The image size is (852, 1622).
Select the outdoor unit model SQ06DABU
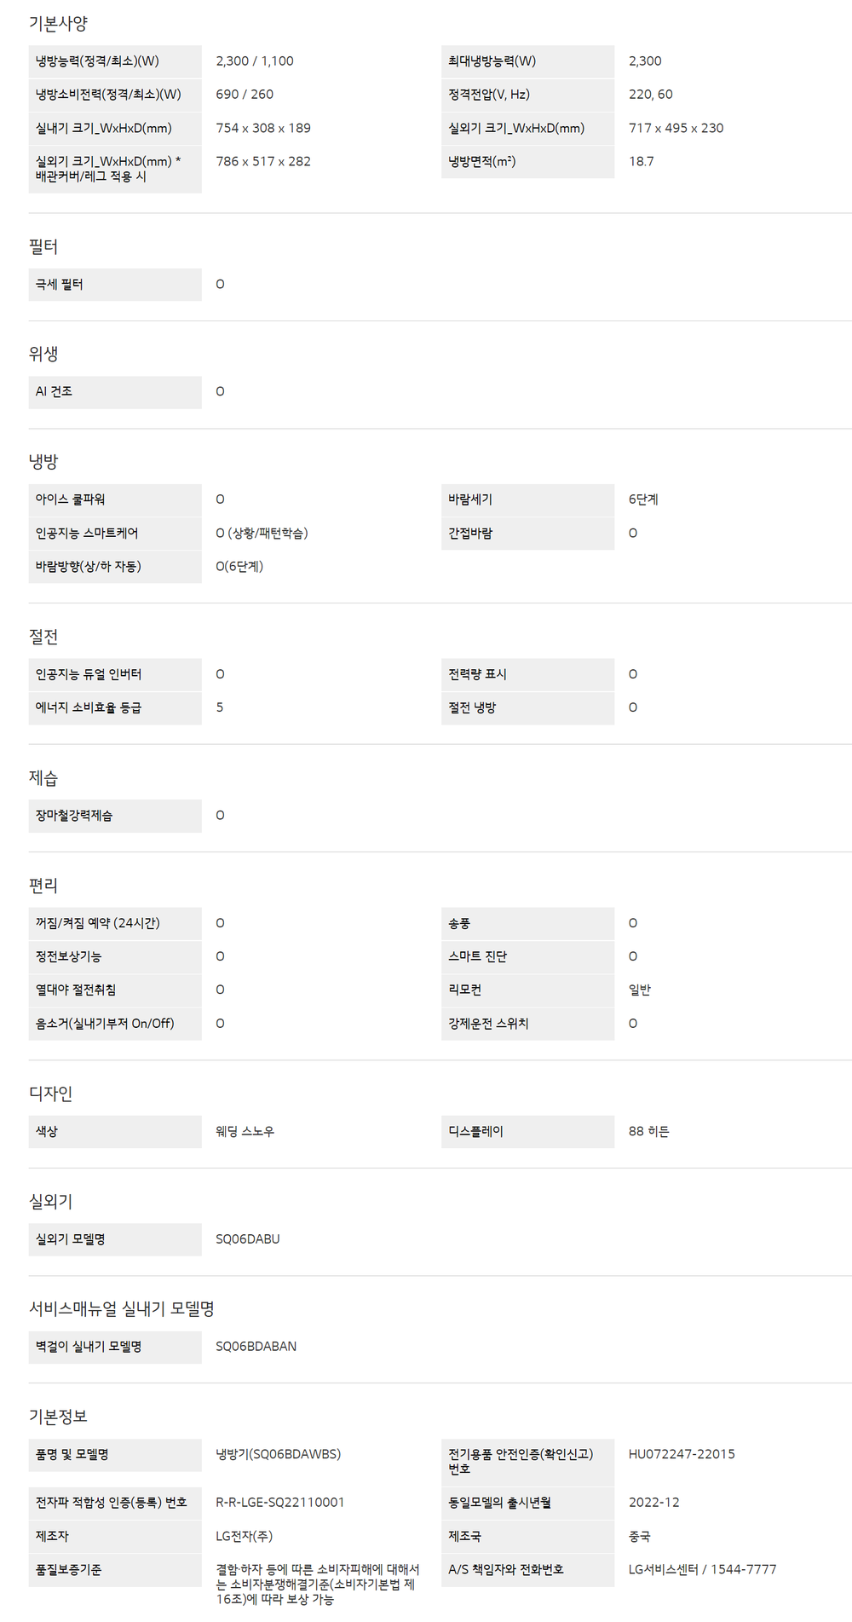tap(248, 1239)
